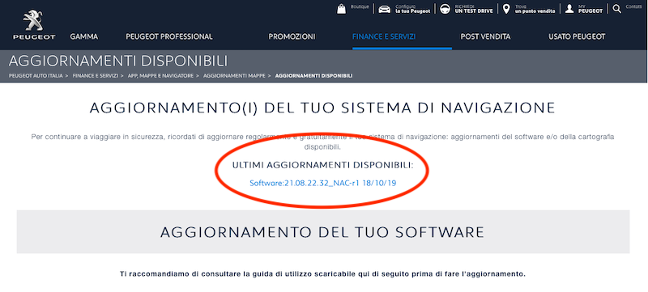
Task: Open the My Peugeot user icon
Action: 569,9
